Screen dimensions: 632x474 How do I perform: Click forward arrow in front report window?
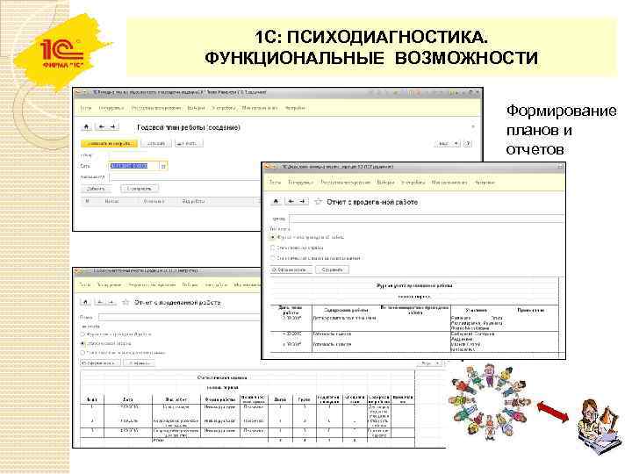[x=302, y=202]
